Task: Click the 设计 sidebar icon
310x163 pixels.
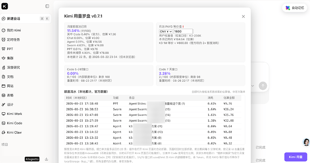Action: tap(3, 105)
